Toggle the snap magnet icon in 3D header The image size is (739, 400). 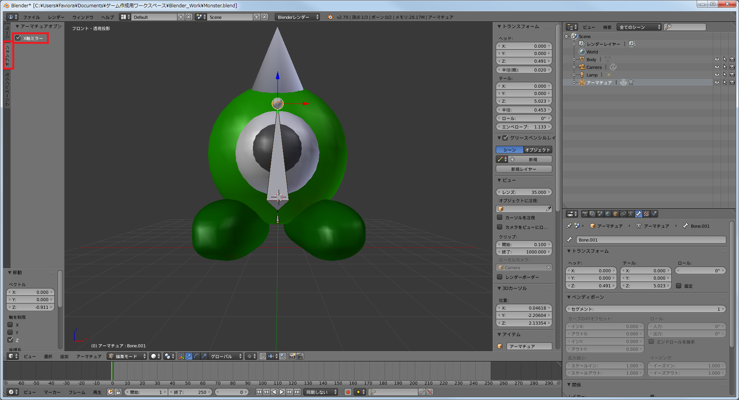click(263, 356)
